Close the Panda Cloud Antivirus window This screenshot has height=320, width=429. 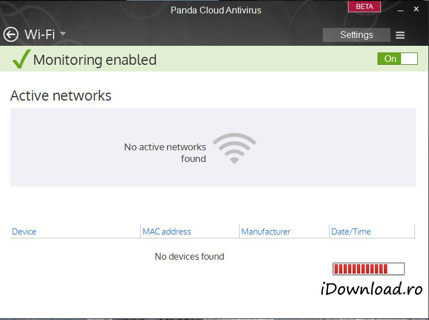(416, 9)
